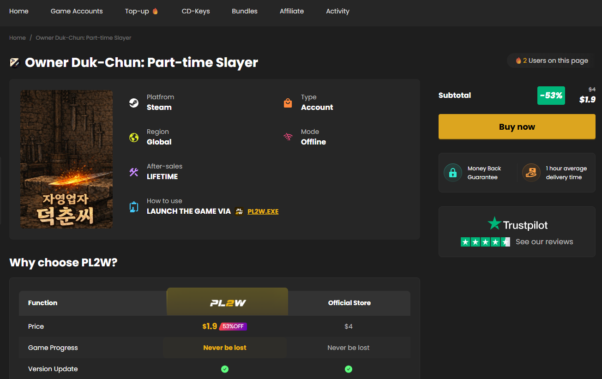Click the Buy now button
Image resolution: width=602 pixels, height=379 pixels.
(x=517, y=127)
